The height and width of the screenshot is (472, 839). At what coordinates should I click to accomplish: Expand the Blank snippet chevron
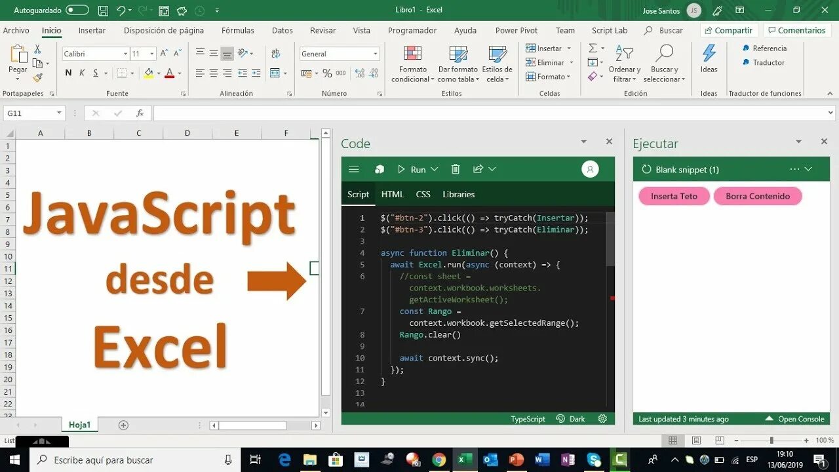coord(808,169)
